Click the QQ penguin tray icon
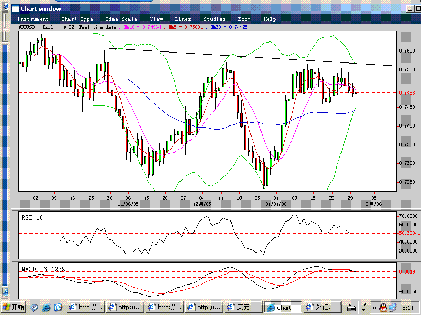This screenshot has width=421, height=315. click(383, 307)
